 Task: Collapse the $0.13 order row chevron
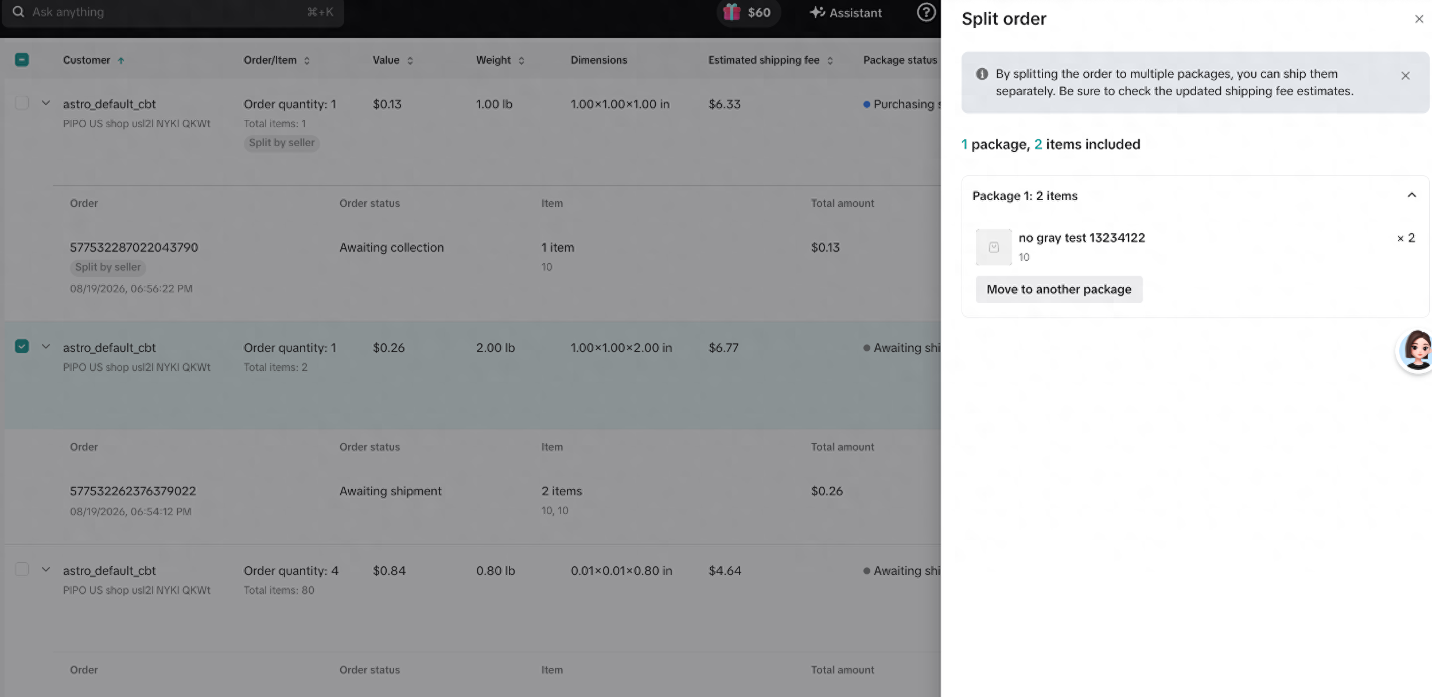click(x=46, y=103)
